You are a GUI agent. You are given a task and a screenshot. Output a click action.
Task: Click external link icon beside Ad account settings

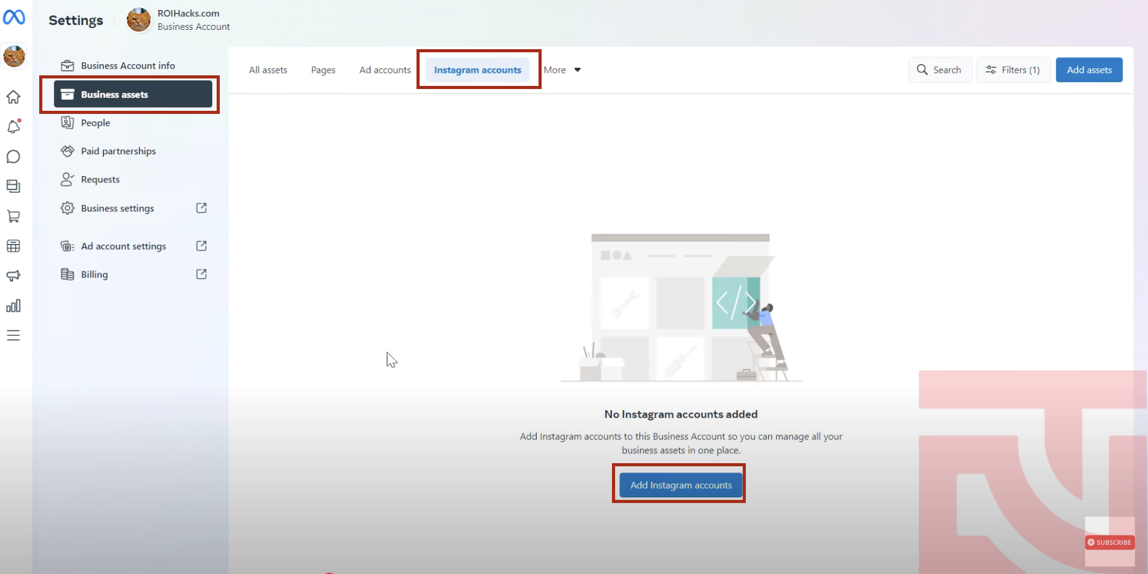pyautogui.click(x=201, y=246)
